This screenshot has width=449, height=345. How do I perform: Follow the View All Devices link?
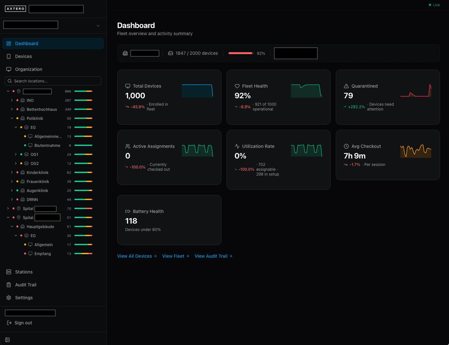135,256
